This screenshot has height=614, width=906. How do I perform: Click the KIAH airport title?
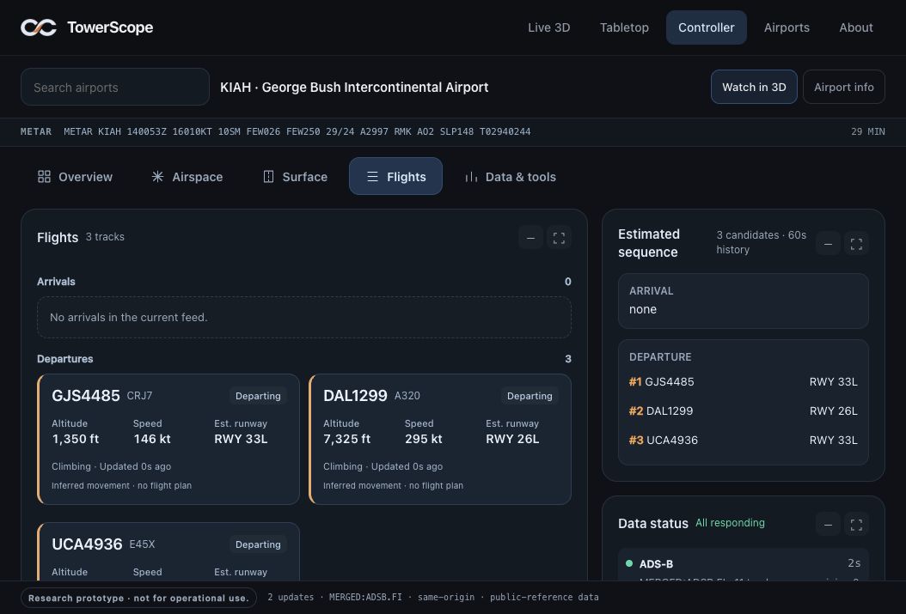pos(354,87)
